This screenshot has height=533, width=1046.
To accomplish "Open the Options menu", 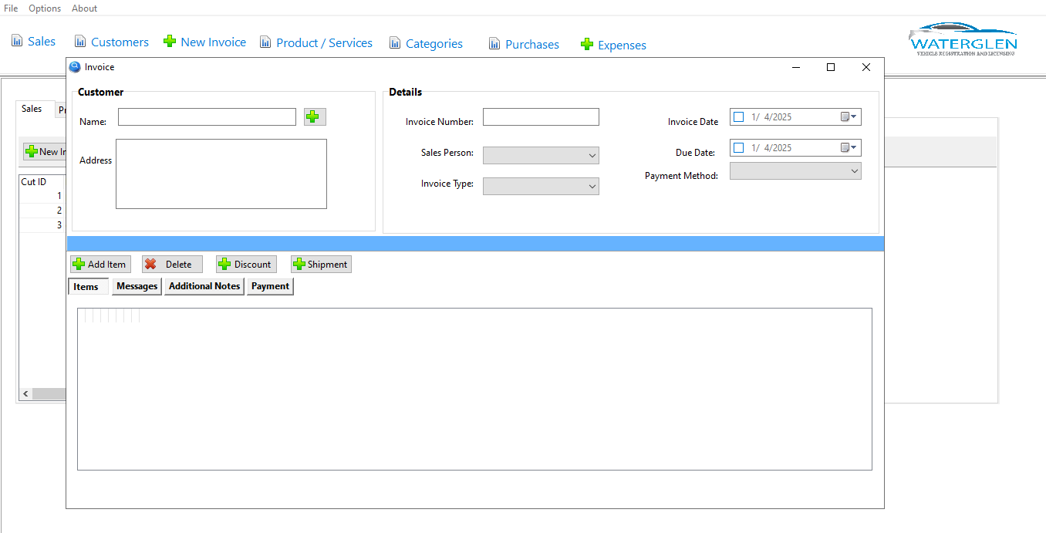I will point(45,8).
